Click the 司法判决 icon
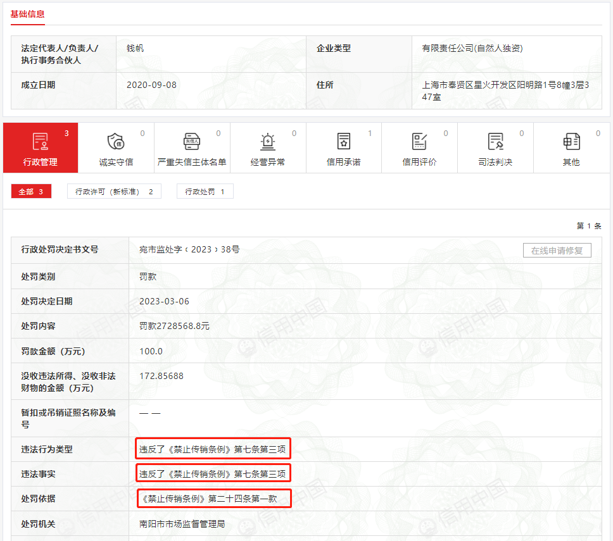 click(x=495, y=142)
